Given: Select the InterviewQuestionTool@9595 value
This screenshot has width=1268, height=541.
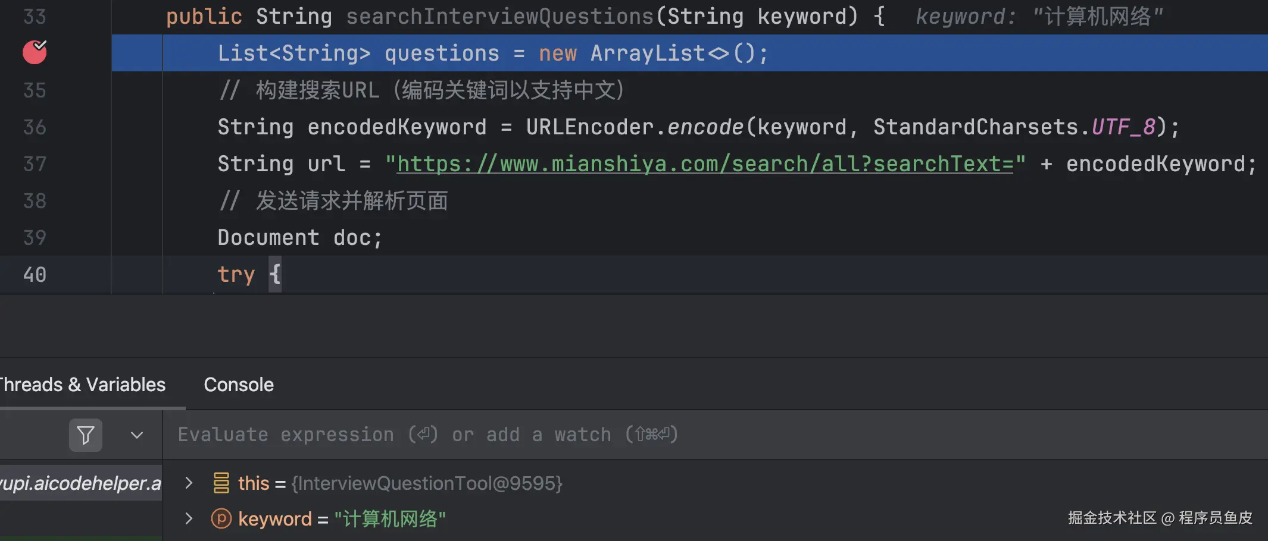Looking at the screenshot, I should point(427,483).
